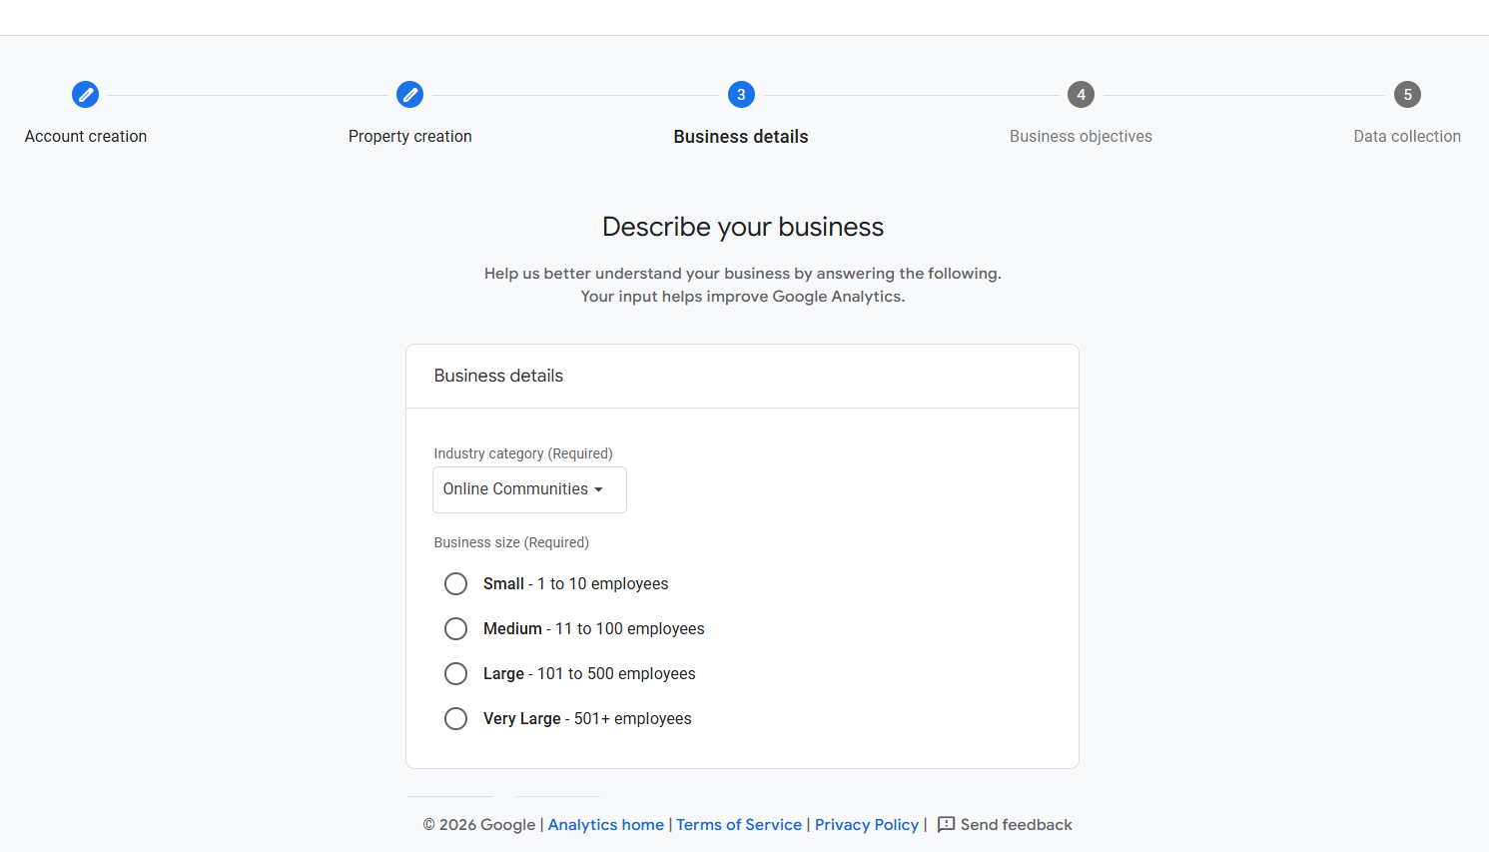Click the step 4 circle in the progress bar
Screen dimensions: 1489x852
tap(1081, 94)
